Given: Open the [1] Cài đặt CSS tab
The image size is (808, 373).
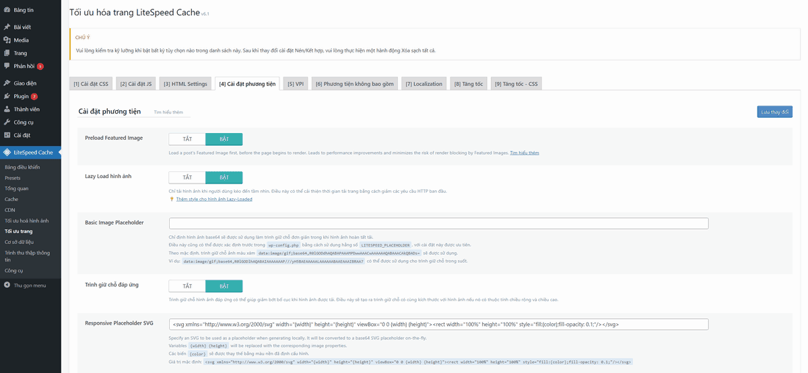Looking at the screenshot, I should [91, 84].
